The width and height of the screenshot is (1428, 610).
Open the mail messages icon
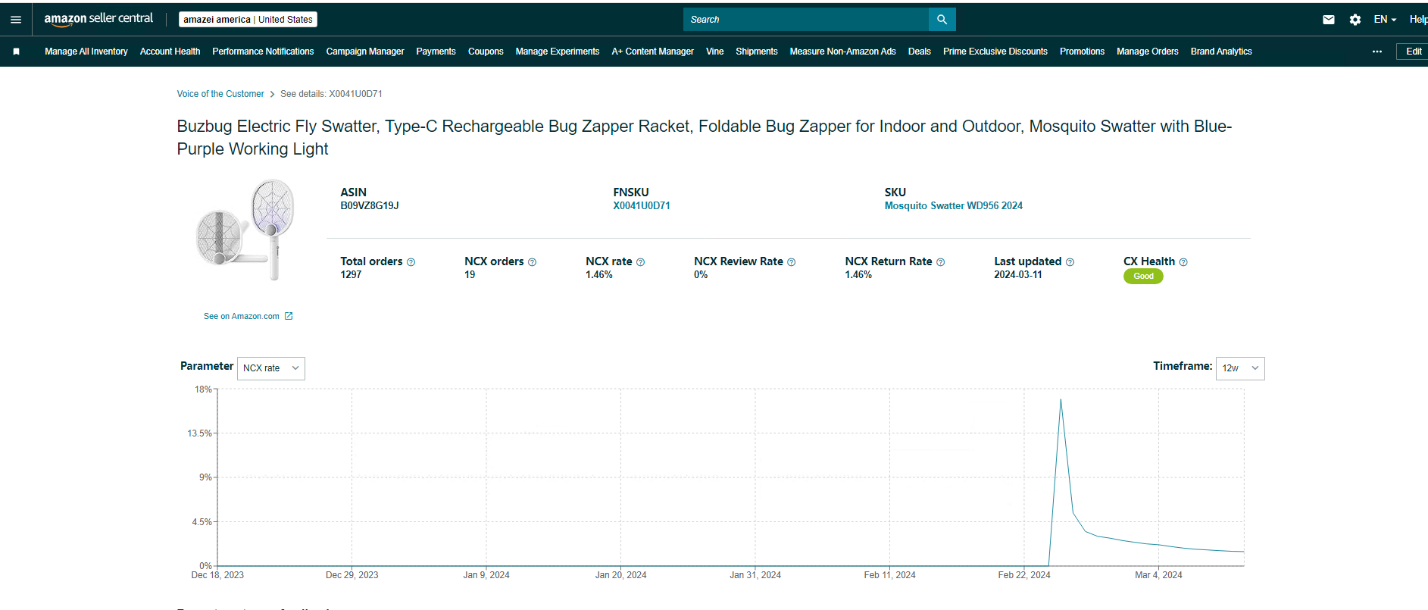click(1329, 20)
